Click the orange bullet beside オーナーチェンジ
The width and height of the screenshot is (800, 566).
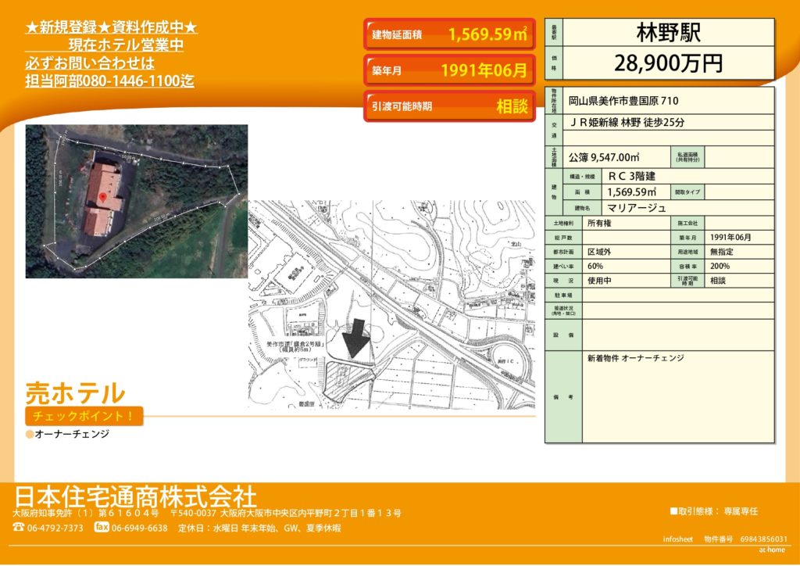(x=30, y=434)
